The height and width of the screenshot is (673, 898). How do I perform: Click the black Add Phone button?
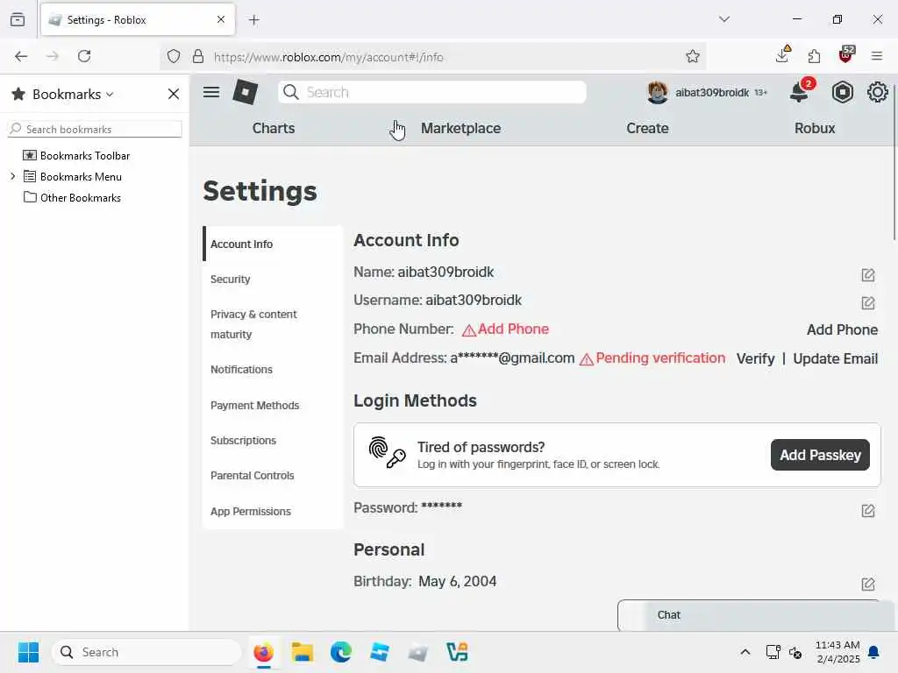coord(842,329)
